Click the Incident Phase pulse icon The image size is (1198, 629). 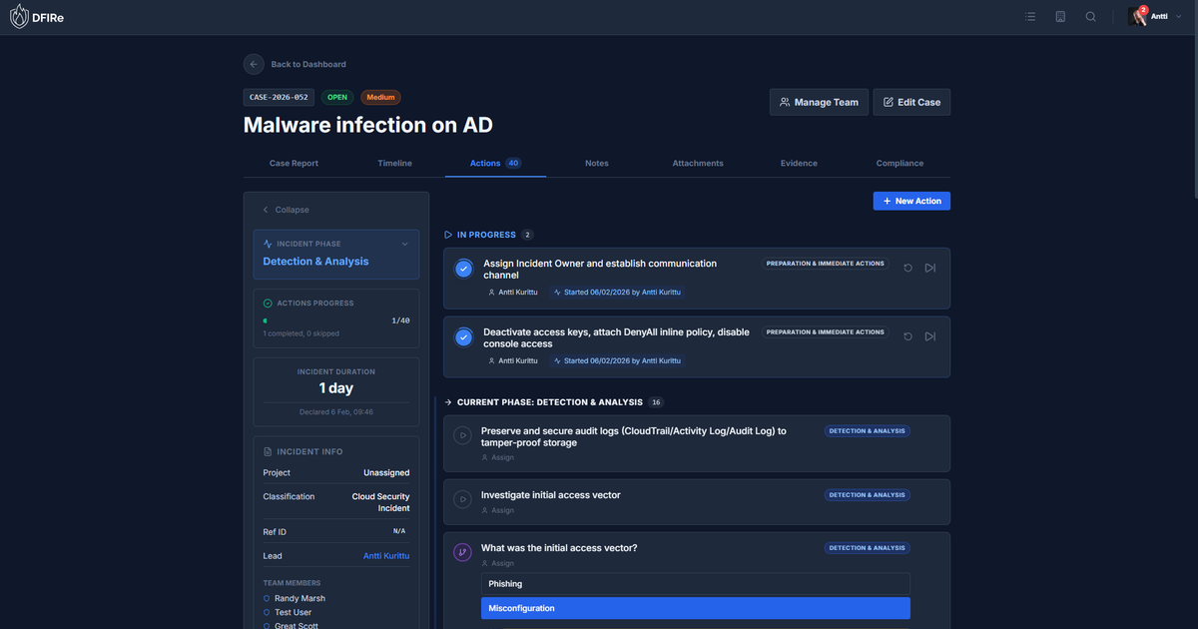pos(268,244)
